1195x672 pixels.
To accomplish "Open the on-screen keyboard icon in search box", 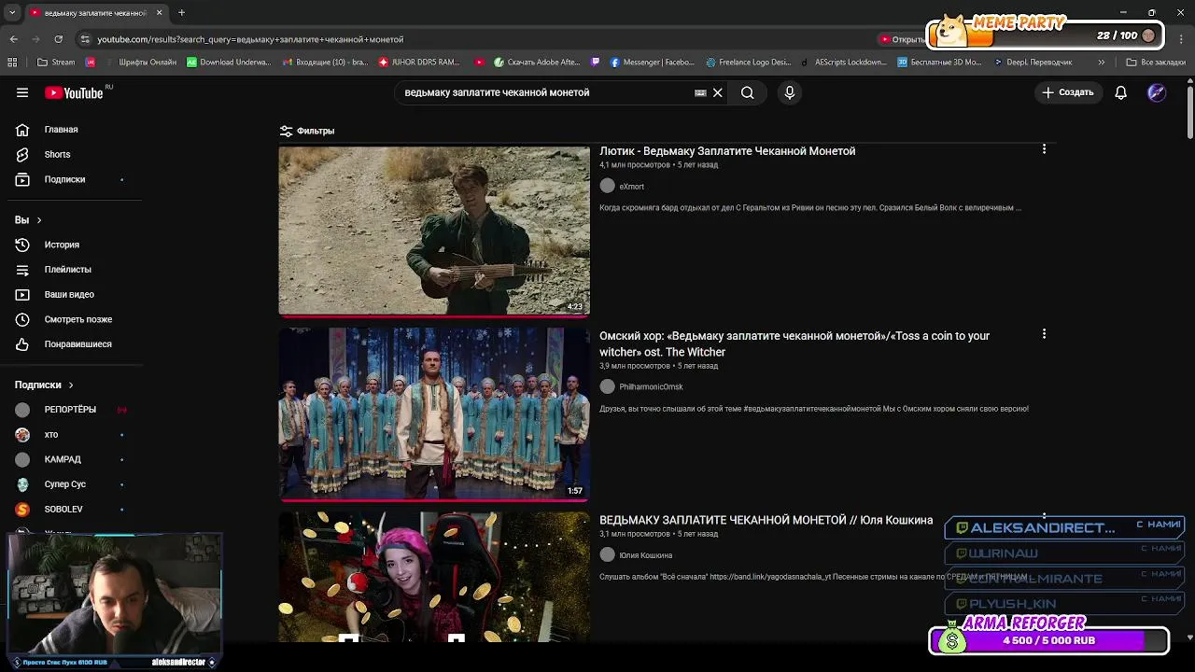I will coord(700,92).
